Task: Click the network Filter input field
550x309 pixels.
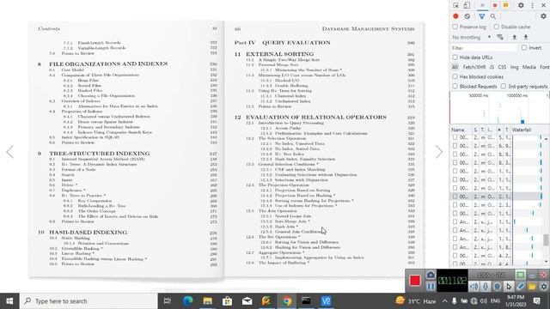Action: [484, 48]
